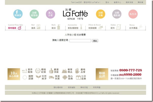Screen dimensions: 153x102
Task: Click the 人字拖小姐 粉絲尋寶 heading
Action: tap(75, 35)
